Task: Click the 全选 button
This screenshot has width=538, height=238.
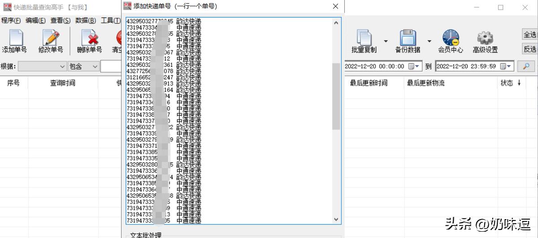Action: (530, 35)
